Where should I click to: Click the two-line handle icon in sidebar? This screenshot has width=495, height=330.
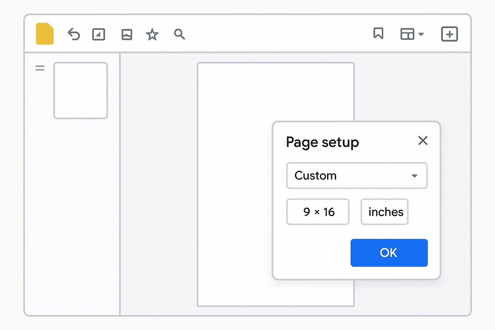(40, 68)
